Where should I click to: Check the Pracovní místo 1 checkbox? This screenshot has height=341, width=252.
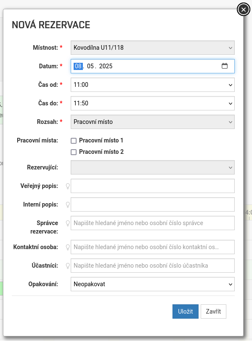tap(74, 141)
